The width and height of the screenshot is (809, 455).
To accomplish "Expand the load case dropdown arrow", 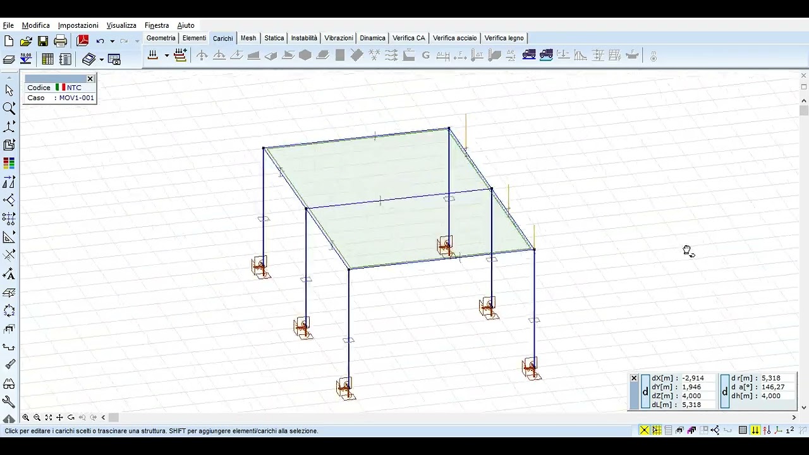I will (x=167, y=56).
